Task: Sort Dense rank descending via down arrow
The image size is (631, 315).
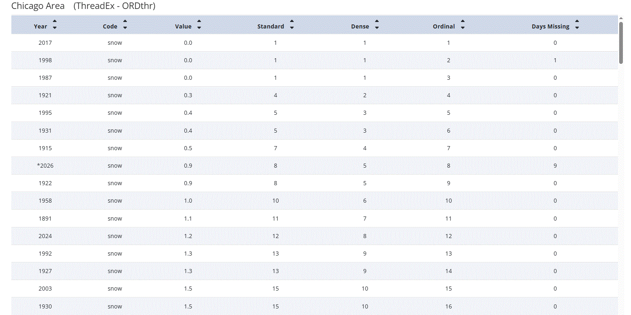Action: click(377, 28)
